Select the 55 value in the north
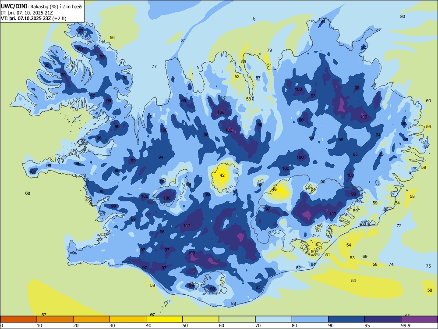This screenshot has width=438, height=329. [244, 62]
